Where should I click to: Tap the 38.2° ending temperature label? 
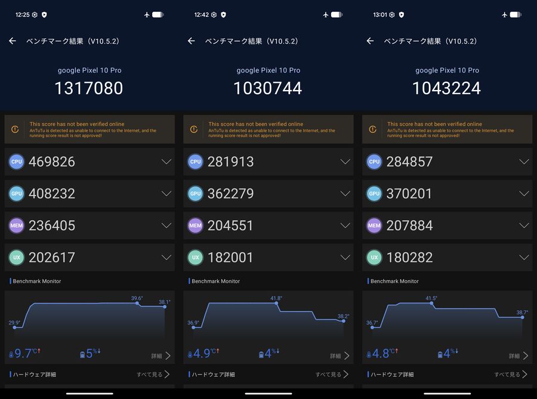pyautogui.click(x=344, y=316)
